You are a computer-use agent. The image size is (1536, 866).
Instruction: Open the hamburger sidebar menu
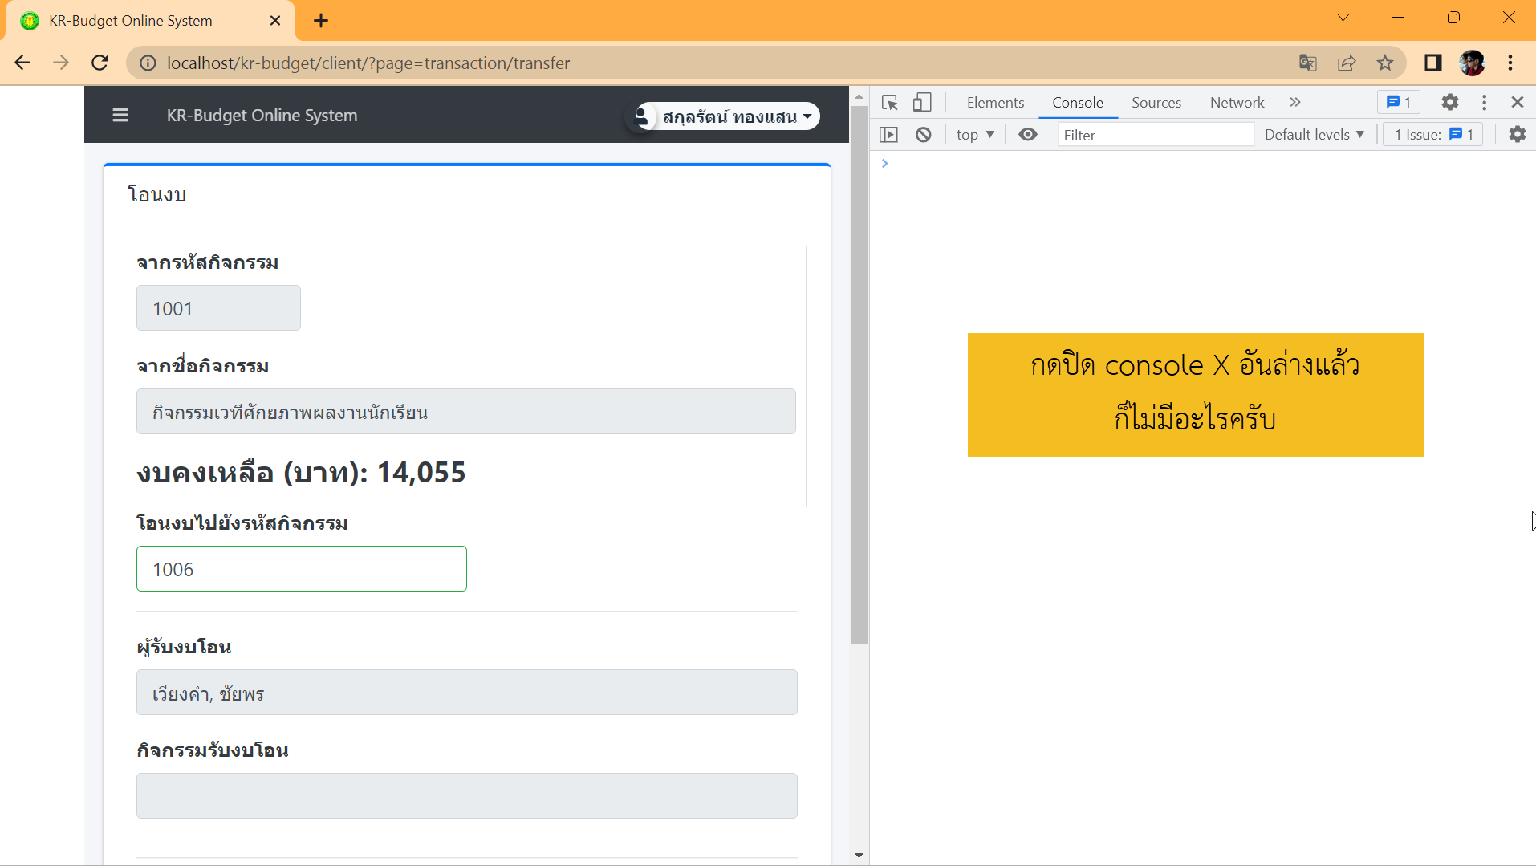(x=120, y=116)
